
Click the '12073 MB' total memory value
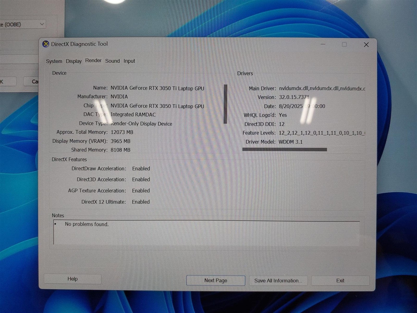click(x=122, y=132)
